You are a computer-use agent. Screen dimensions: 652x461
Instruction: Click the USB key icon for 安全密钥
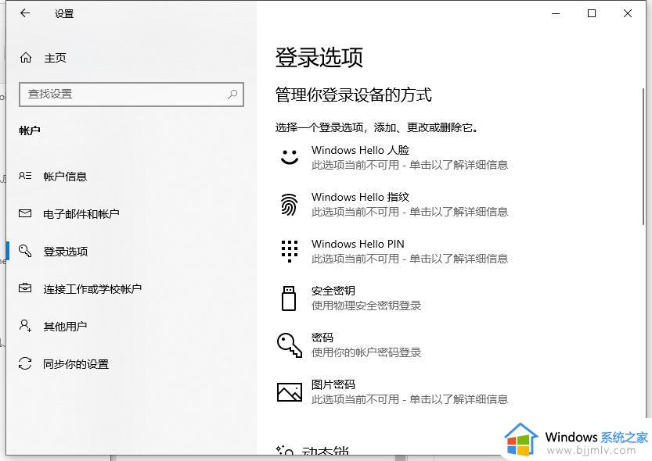(289, 298)
